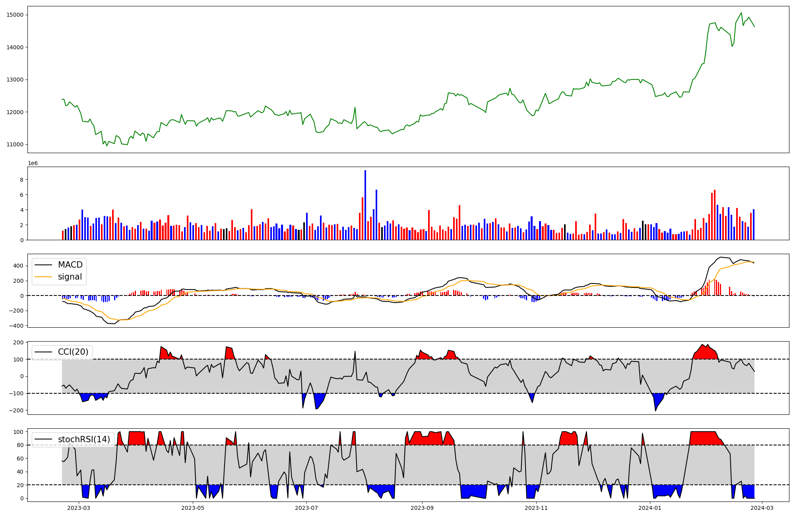Image resolution: width=795 pixels, height=517 pixels.
Task: Click the signal legend text
Action: (70, 277)
